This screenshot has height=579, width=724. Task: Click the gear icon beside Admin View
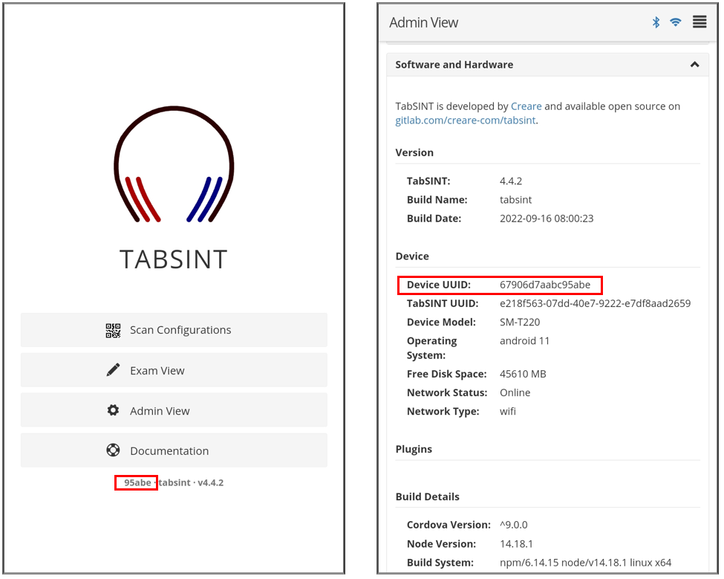[113, 410]
